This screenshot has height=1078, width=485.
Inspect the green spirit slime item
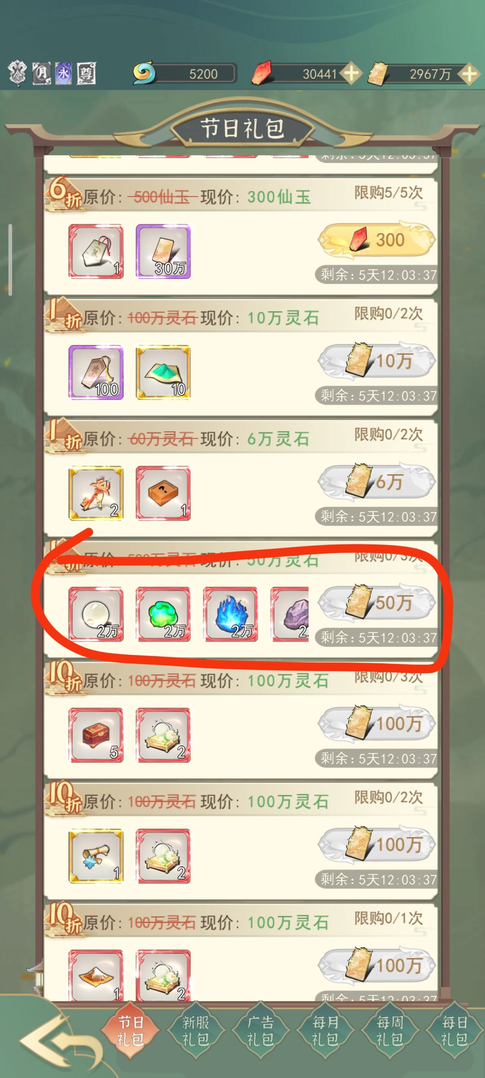(x=163, y=614)
